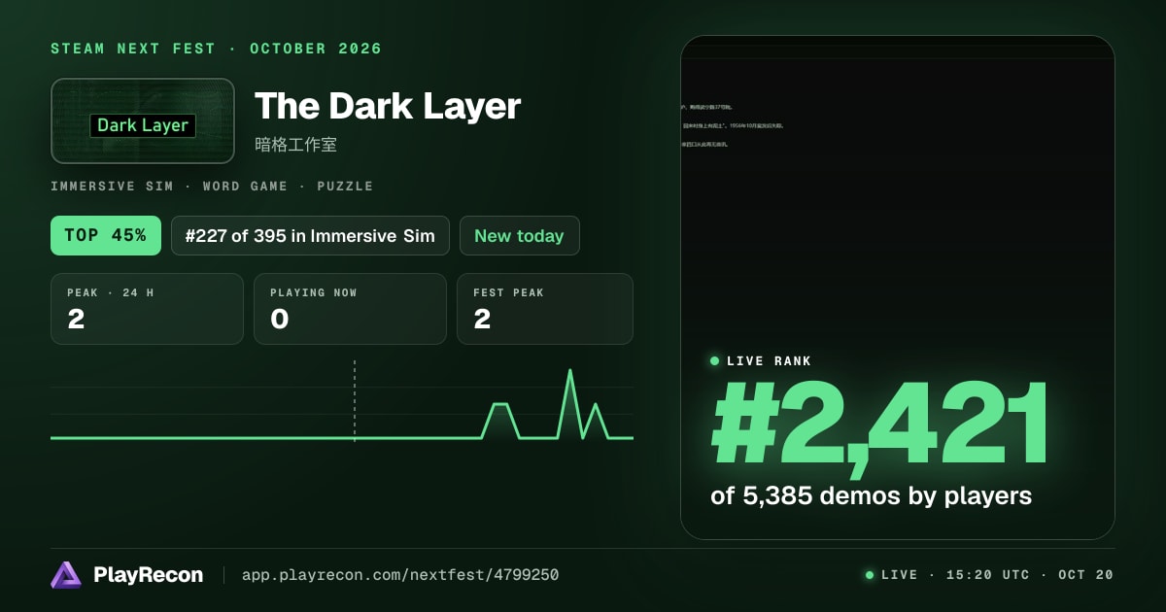
Task: Click the game screenshot preview panel
Action: click(898, 288)
